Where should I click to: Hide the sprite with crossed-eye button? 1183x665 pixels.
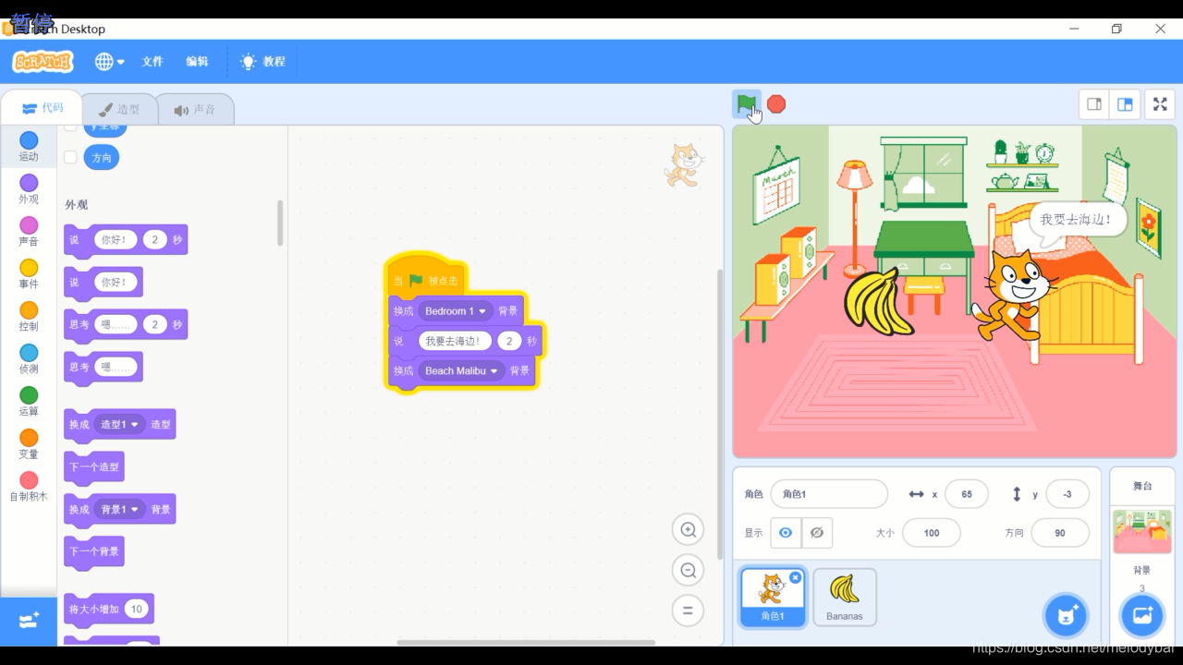816,533
